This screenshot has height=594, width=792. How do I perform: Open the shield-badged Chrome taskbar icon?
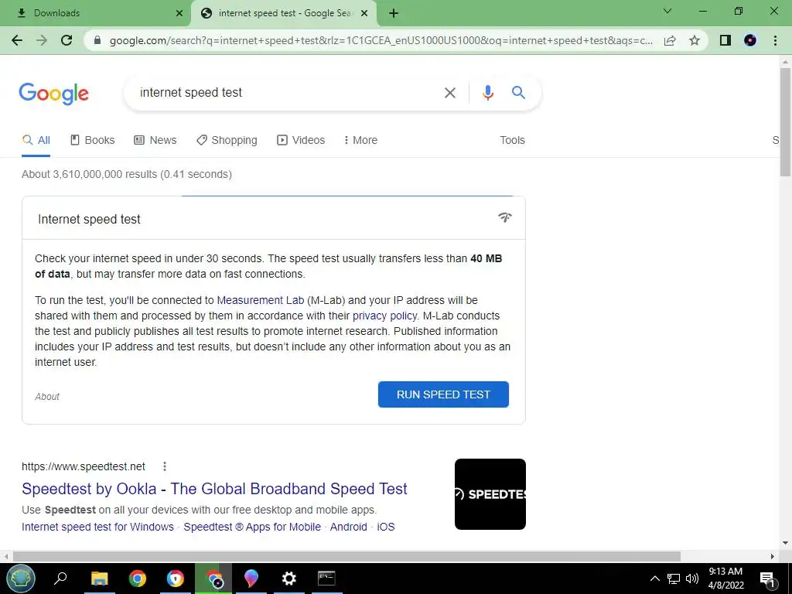point(176,579)
